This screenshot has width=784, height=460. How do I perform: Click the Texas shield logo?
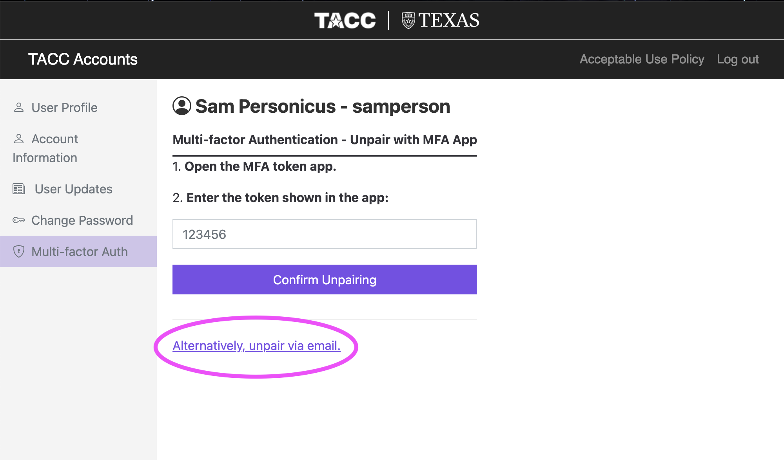[x=408, y=20]
